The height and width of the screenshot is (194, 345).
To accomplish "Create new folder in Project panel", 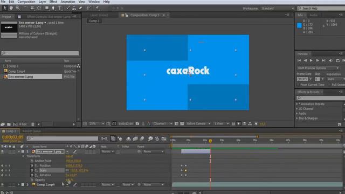I will tap(9, 124).
